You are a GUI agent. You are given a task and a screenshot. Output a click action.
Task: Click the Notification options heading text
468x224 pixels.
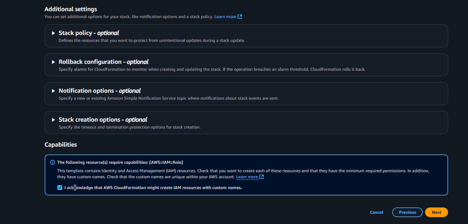[100, 91]
